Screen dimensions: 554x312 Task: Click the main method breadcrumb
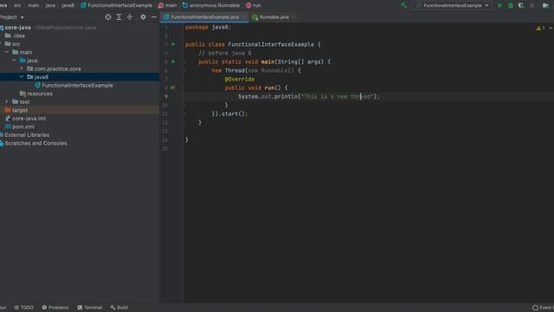pyautogui.click(x=167, y=5)
